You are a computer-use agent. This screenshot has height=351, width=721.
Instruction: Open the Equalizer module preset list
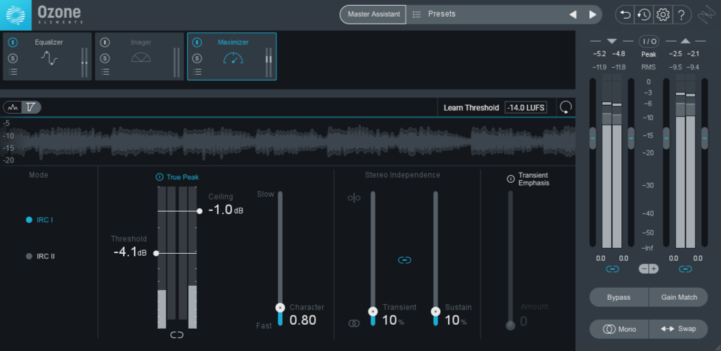[x=13, y=72]
